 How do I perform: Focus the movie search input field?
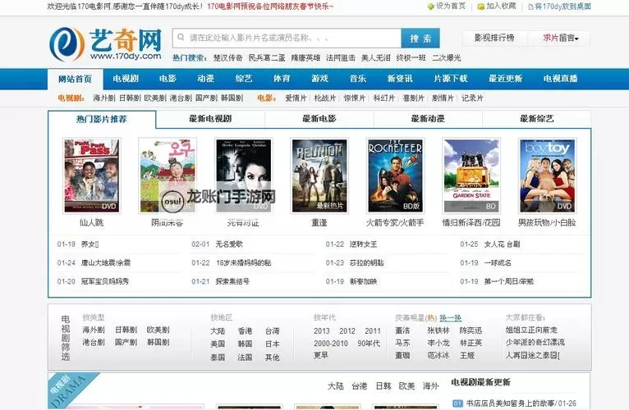(287, 38)
